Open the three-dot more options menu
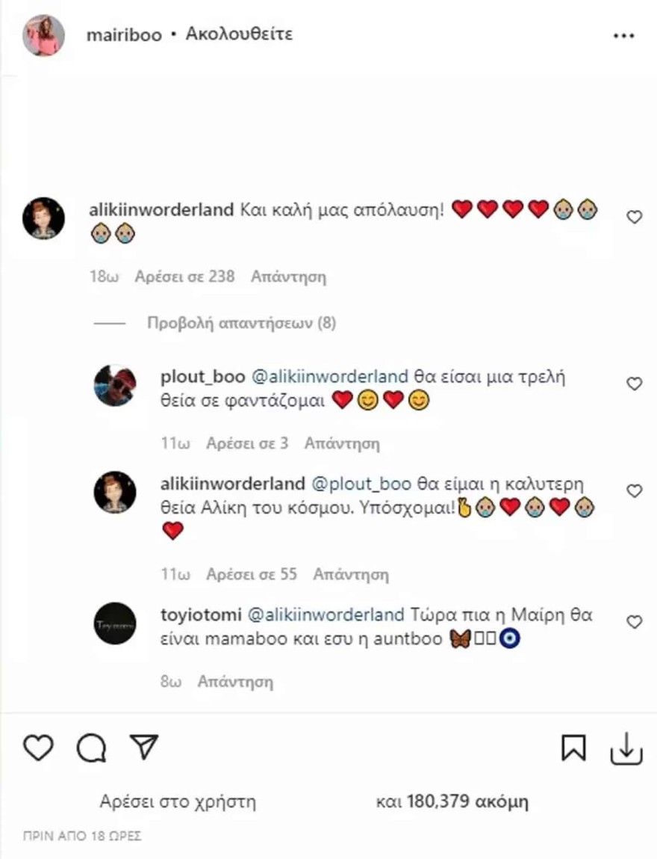 coord(623,36)
